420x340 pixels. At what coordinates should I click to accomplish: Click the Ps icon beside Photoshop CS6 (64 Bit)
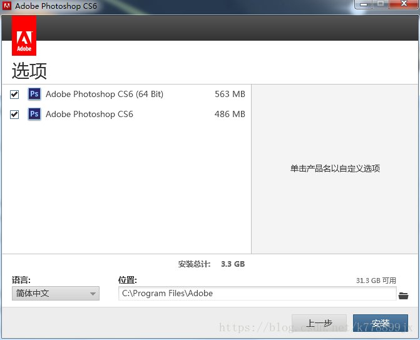click(34, 94)
